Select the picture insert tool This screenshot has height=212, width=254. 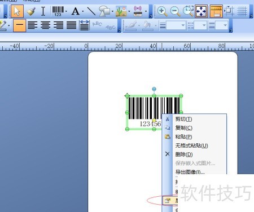[x=121, y=11]
